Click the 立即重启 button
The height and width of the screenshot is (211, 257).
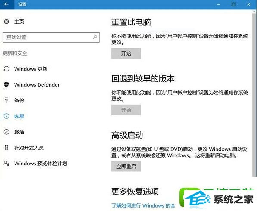(126, 166)
